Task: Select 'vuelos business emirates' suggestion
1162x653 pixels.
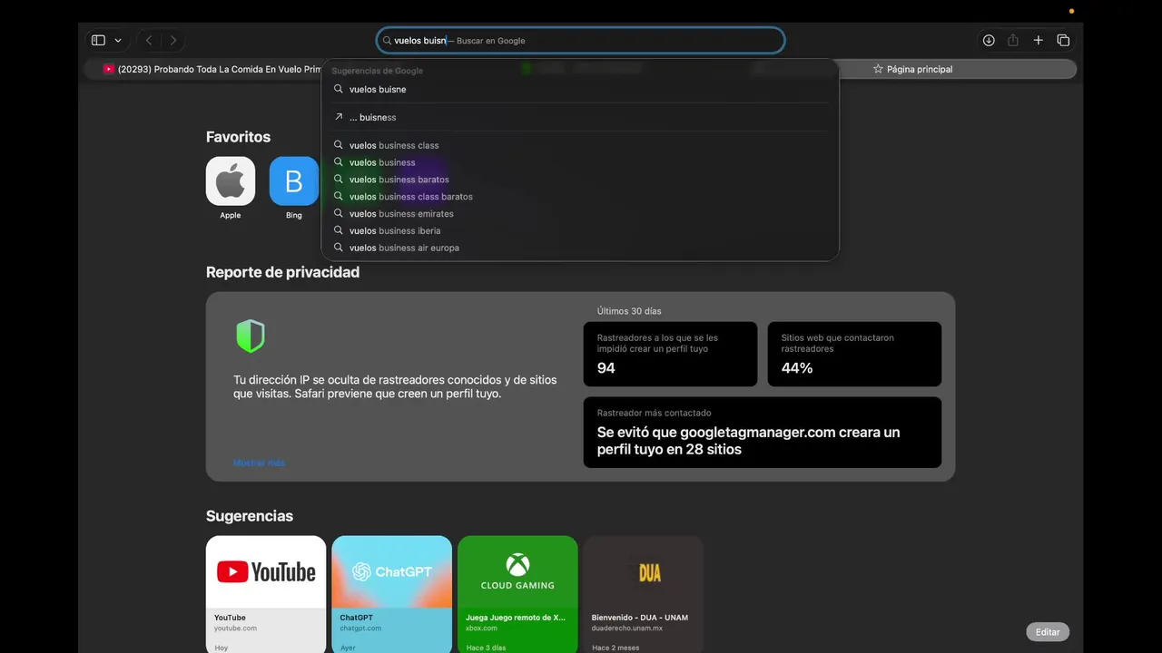Action: click(x=580, y=213)
